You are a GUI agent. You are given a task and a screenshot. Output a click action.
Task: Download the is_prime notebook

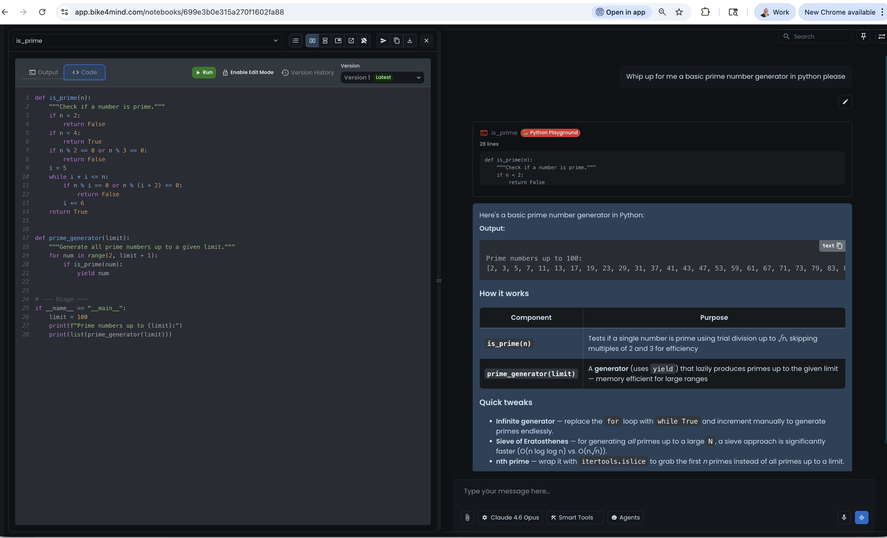click(x=410, y=40)
